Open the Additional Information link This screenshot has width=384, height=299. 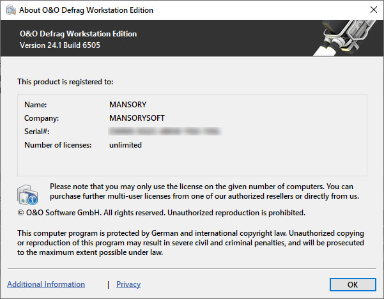pos(46,284)
